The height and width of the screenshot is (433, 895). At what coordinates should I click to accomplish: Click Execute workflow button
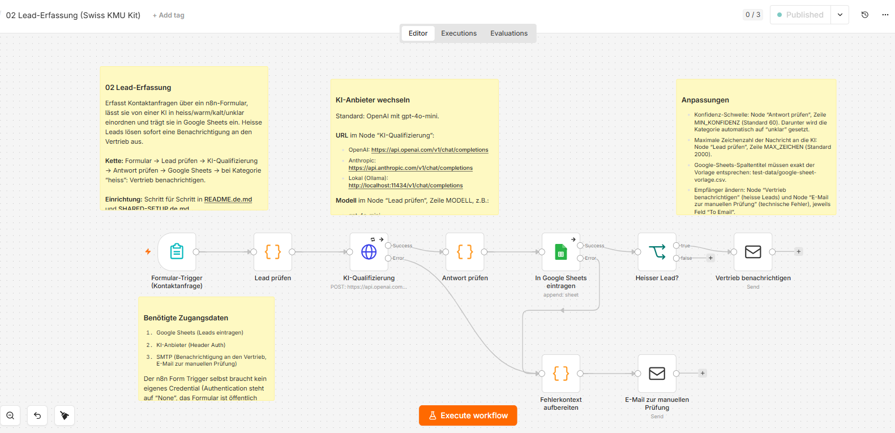pos(468,415)
